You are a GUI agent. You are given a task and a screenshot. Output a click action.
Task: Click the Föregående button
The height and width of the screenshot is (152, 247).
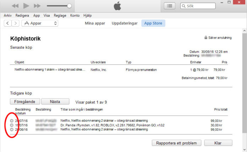(25, 101)
